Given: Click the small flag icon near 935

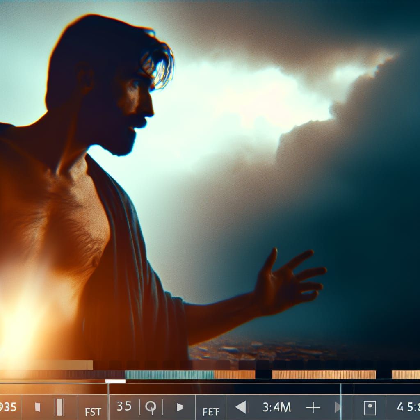Looking at the screenshot, I should [37, 407].
